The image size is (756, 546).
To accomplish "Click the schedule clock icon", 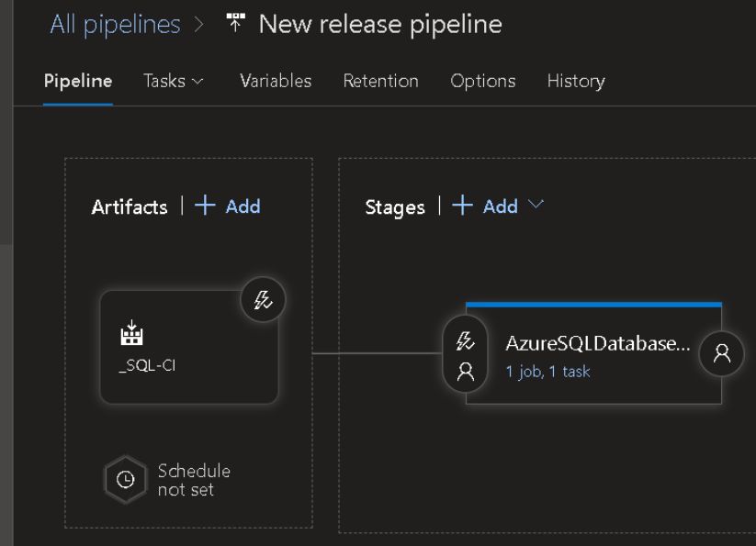I will tap(126, 479).
